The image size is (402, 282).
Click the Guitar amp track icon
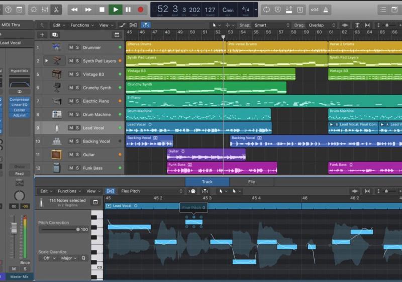57,155
